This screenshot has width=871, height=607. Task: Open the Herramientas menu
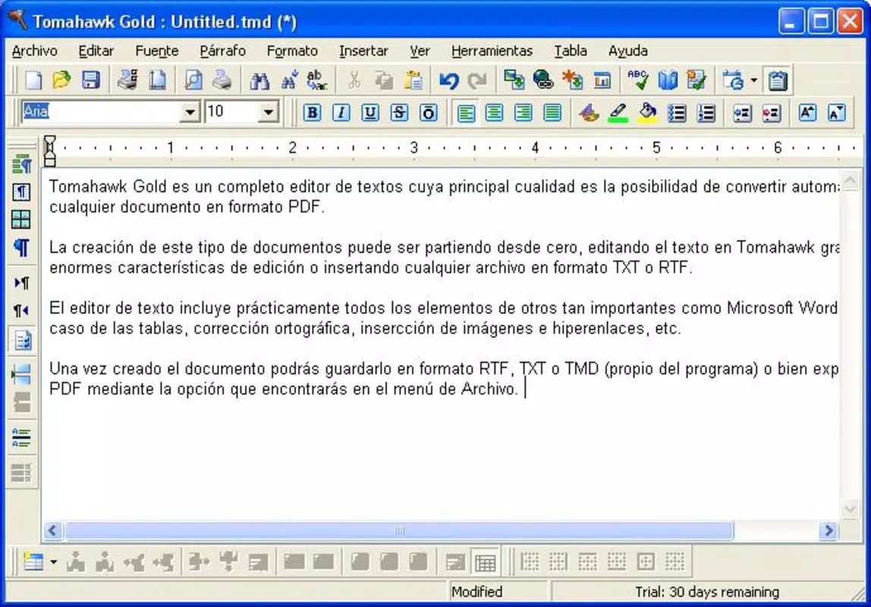[492, 51]
